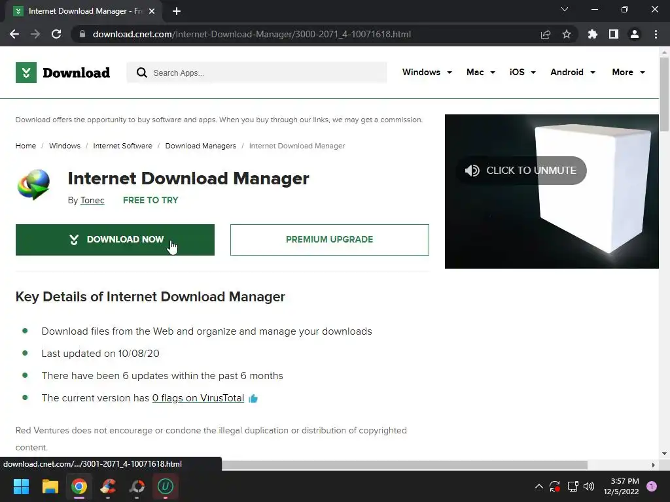Image resolution: width=670 pixels, height=502 pixels.
Task: Open a new tab with the plus button
Action: coord(177,11)
